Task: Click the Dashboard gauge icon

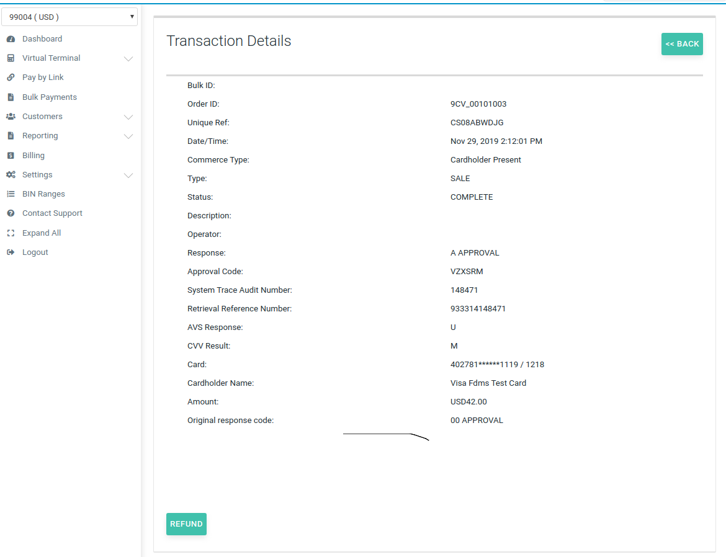Action: coord(11,39)
